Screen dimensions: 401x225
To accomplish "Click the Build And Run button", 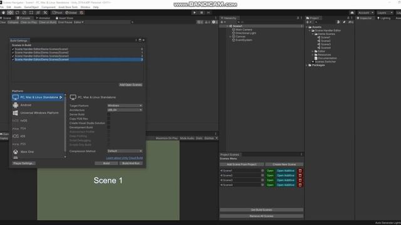I will (x=131, y=163).
